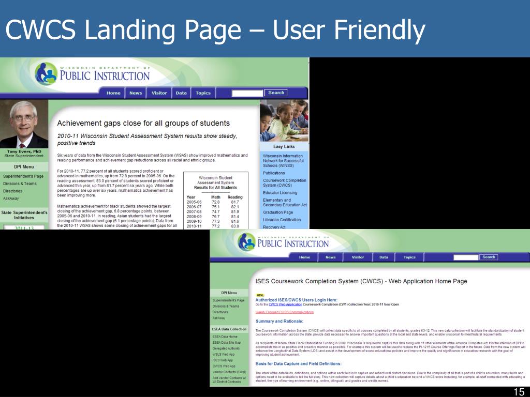Open Divisions & Teams link in upper page menu

pyautogui.click(x=20, y=184)
